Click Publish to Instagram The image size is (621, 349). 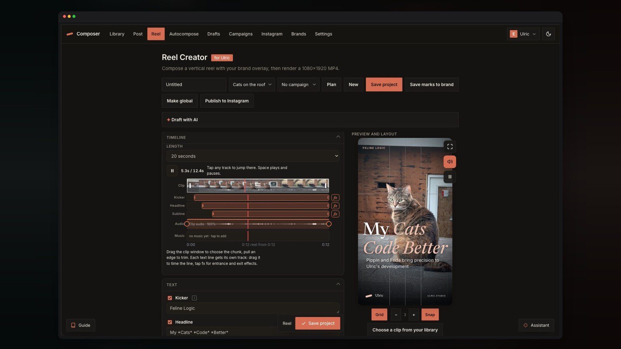(x=227, y=101)
